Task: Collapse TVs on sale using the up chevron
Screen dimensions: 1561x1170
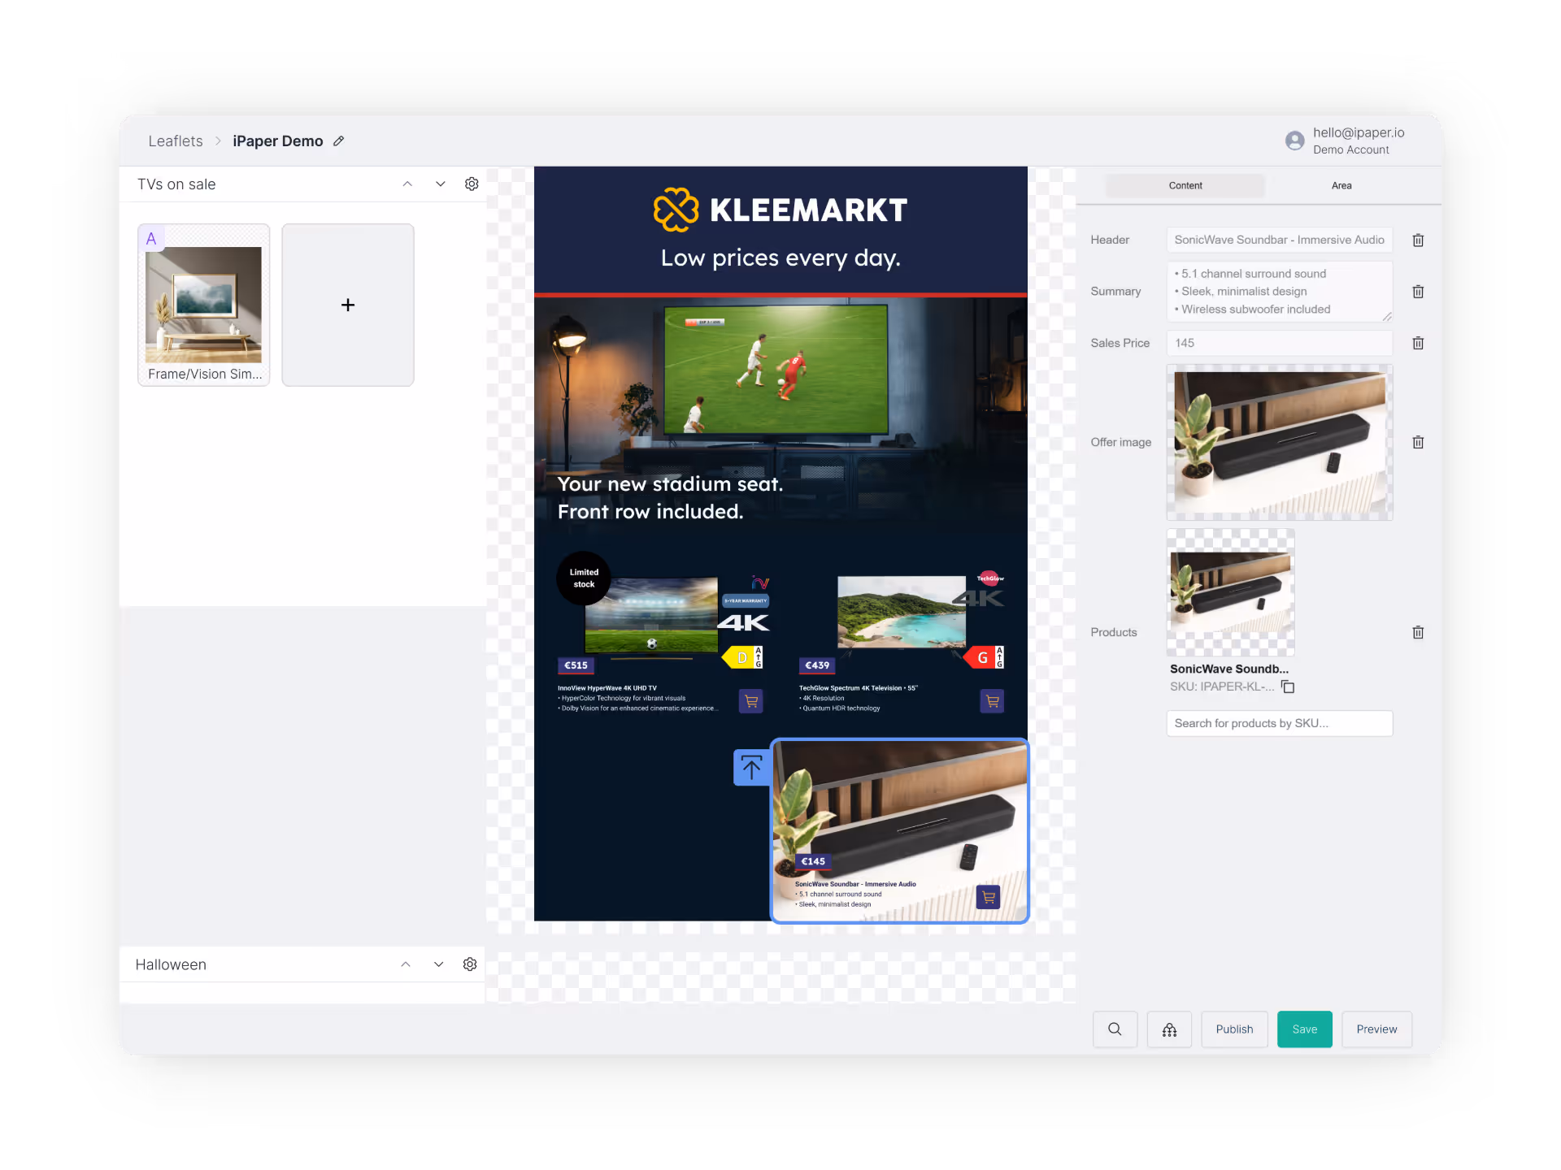Action: pos(407,184)
